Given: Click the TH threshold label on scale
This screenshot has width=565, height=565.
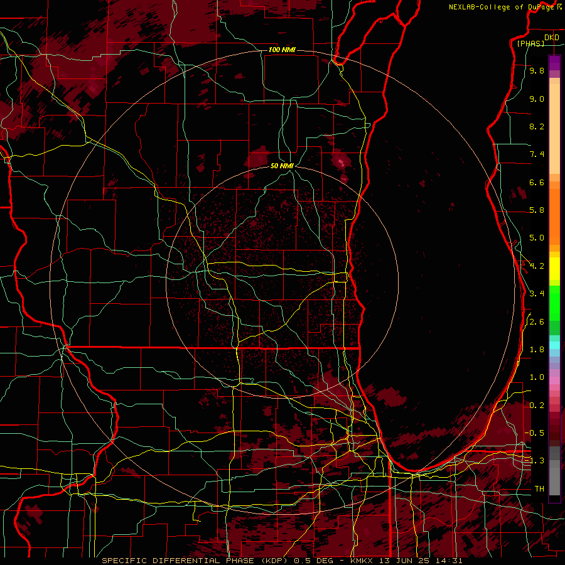Looking at the screenshot, I should tap(539, 489).
